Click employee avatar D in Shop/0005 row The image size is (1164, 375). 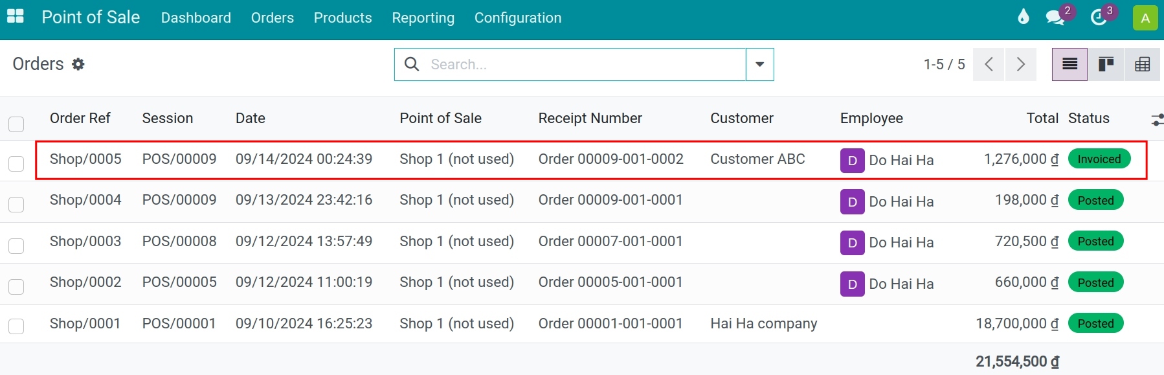click(x=852, y=161)
